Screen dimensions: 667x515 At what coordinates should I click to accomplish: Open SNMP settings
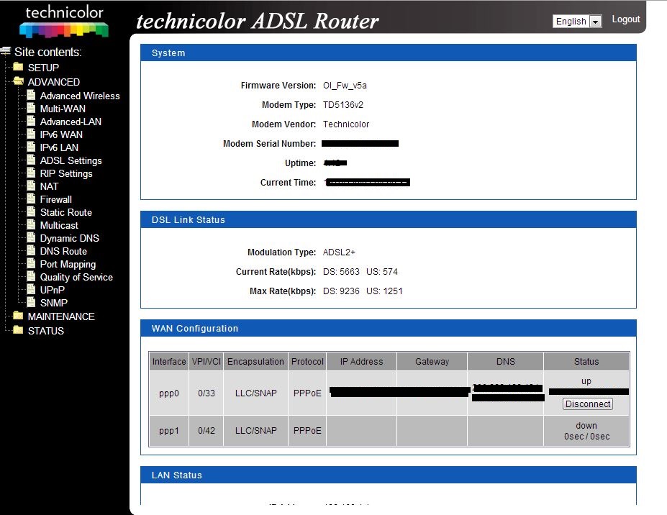click(x=53, y=304)
